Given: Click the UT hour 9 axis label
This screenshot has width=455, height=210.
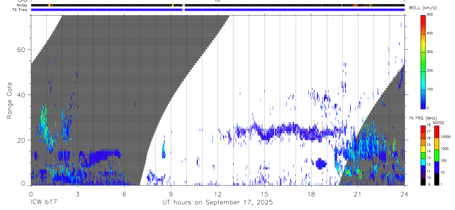Looking at the screenshot, I should coord(171,194).
